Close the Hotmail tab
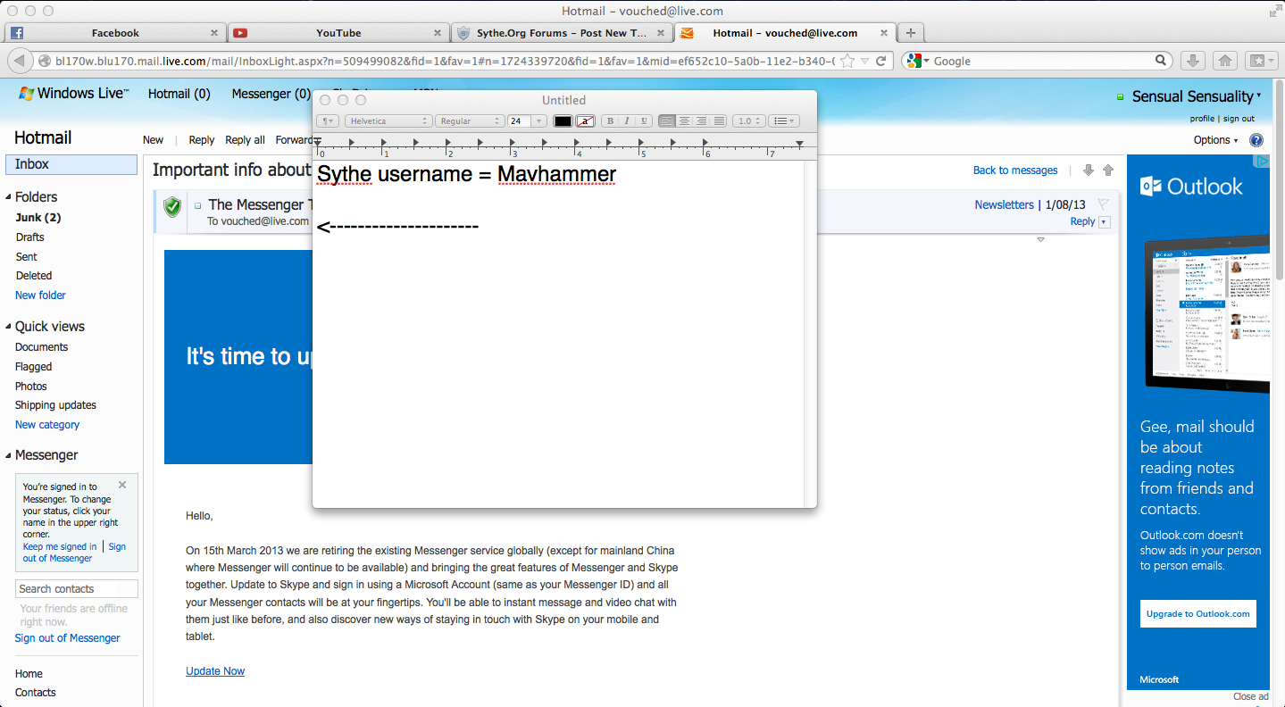 coord(884,33)
